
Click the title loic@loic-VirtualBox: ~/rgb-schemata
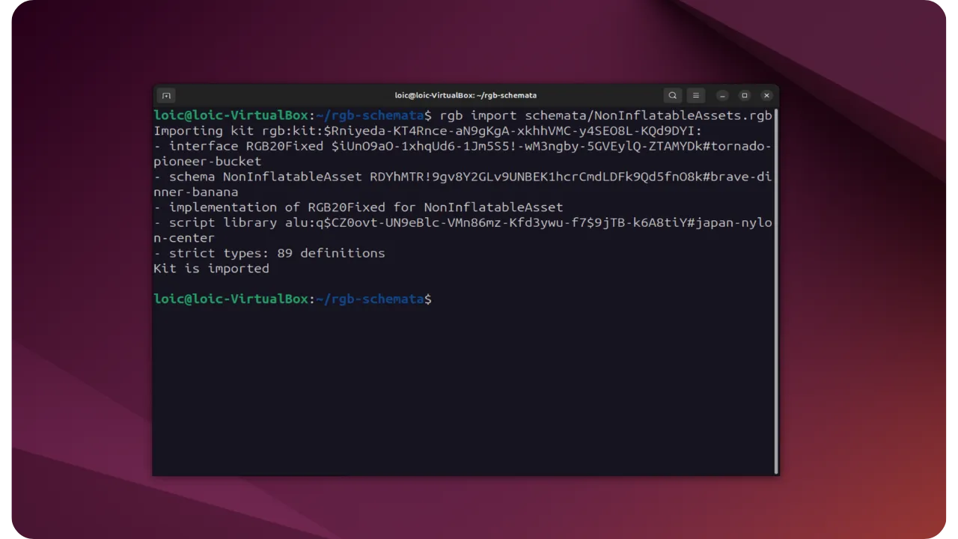(x=466, y=95)
